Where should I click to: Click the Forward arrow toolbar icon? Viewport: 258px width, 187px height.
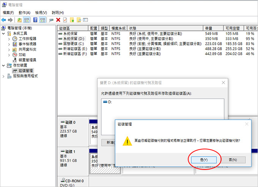click(10, 20)
